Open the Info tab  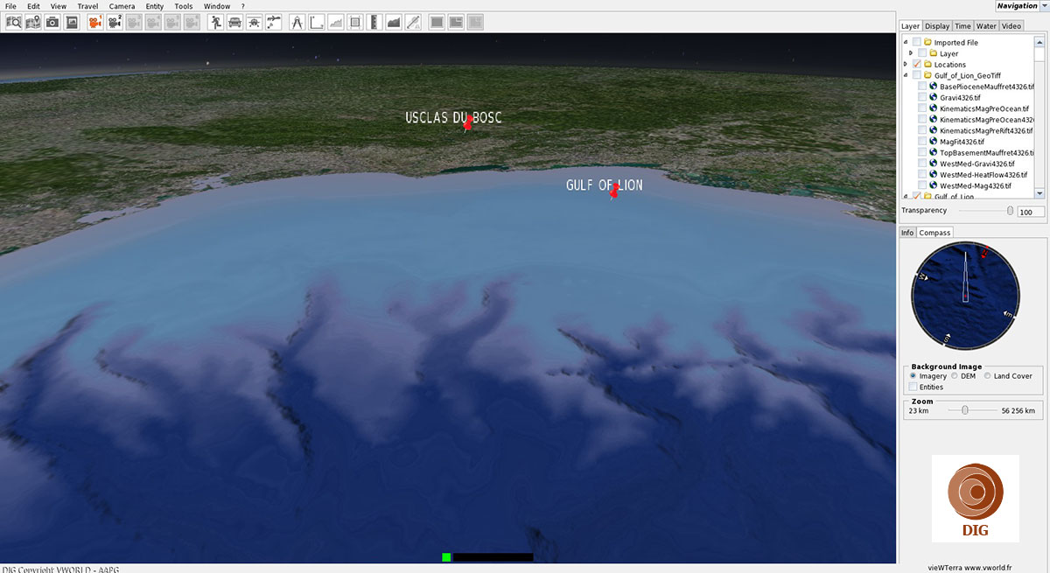[x=907, y=233]
